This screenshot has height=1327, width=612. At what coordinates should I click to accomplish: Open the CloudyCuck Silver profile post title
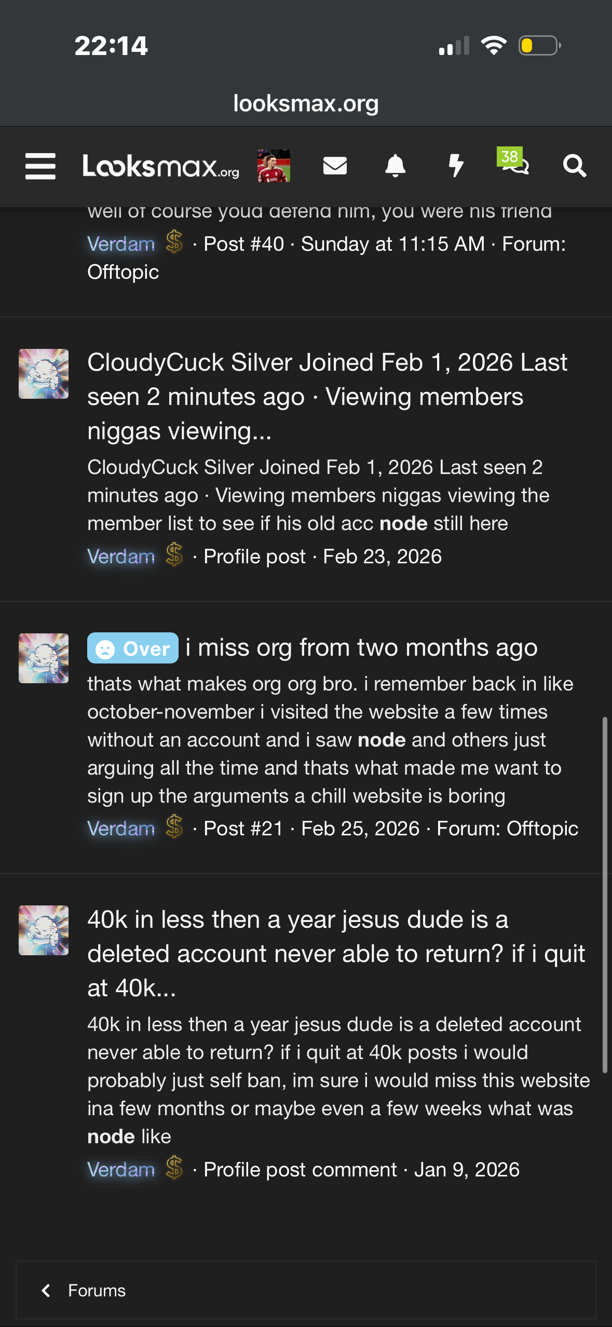pyautogui.click(x=327, y=396)
